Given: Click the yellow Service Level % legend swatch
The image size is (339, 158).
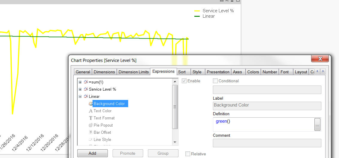Looking at the screenshot, I should pyautogui.click(x=197, y=11).
